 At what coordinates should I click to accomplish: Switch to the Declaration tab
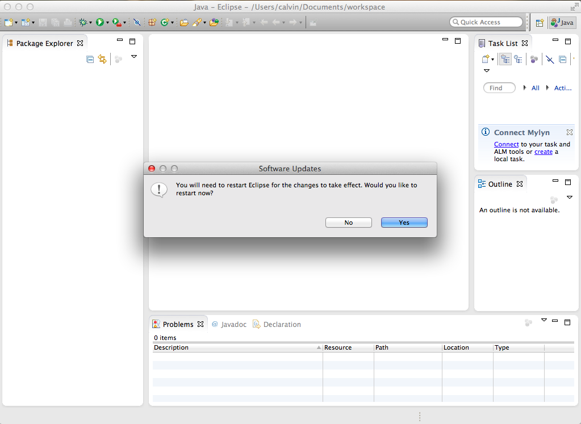277,325
